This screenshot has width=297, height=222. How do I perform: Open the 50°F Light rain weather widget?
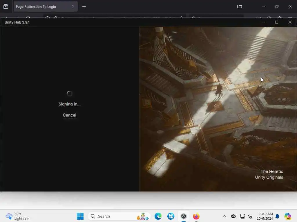click(x=17, y=216)
